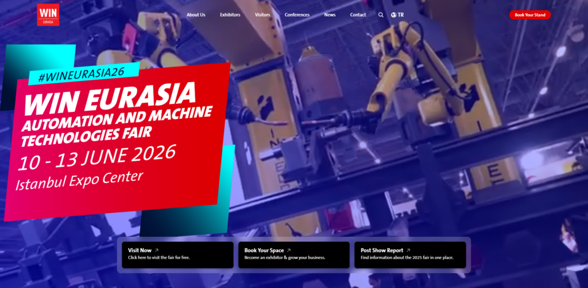Open the About Us menu
588x288 pixels.
pos(196,15)
